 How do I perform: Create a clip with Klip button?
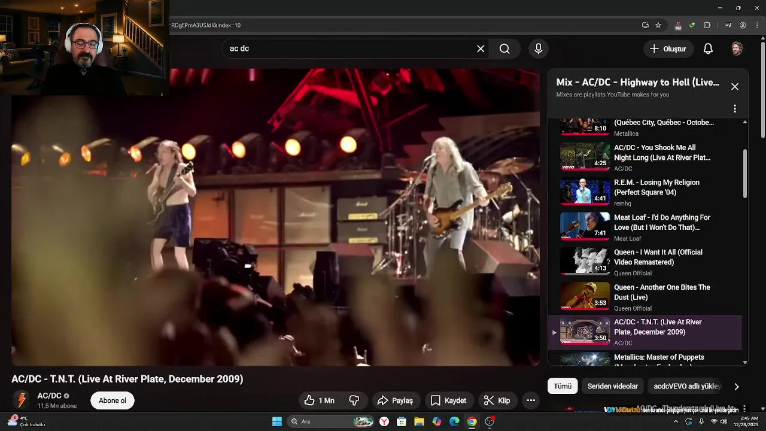pos(497,400)
